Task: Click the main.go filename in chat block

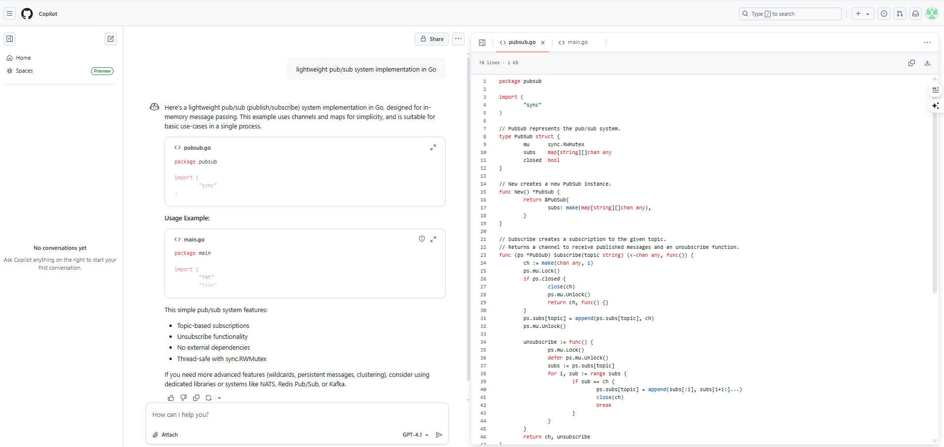Action: 194,240
